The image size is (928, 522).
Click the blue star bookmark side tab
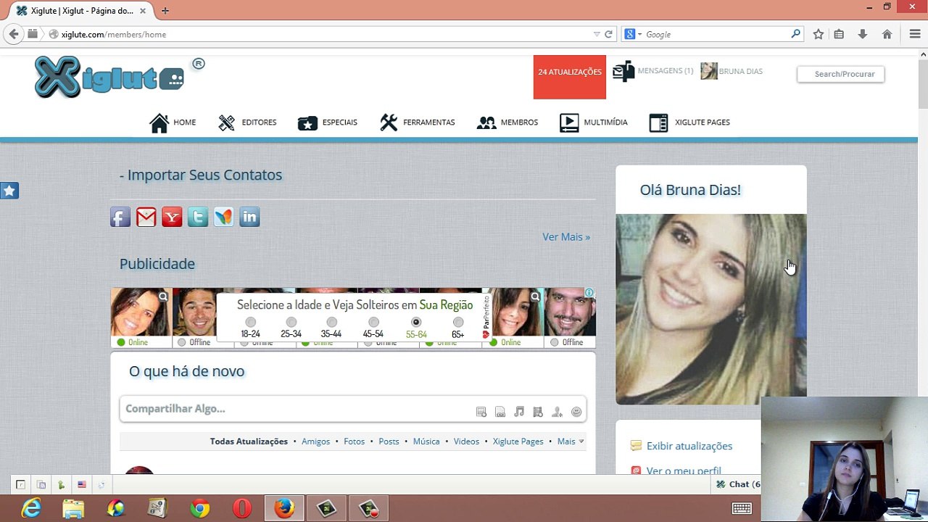point(9,191)
